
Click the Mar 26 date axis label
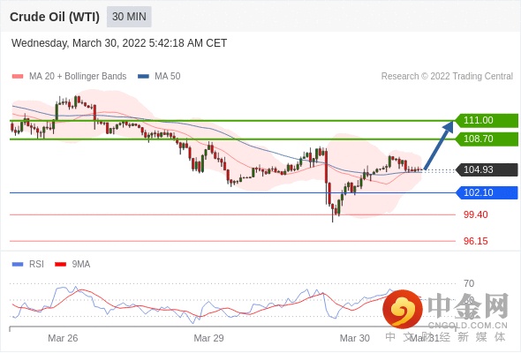[63, 338]
